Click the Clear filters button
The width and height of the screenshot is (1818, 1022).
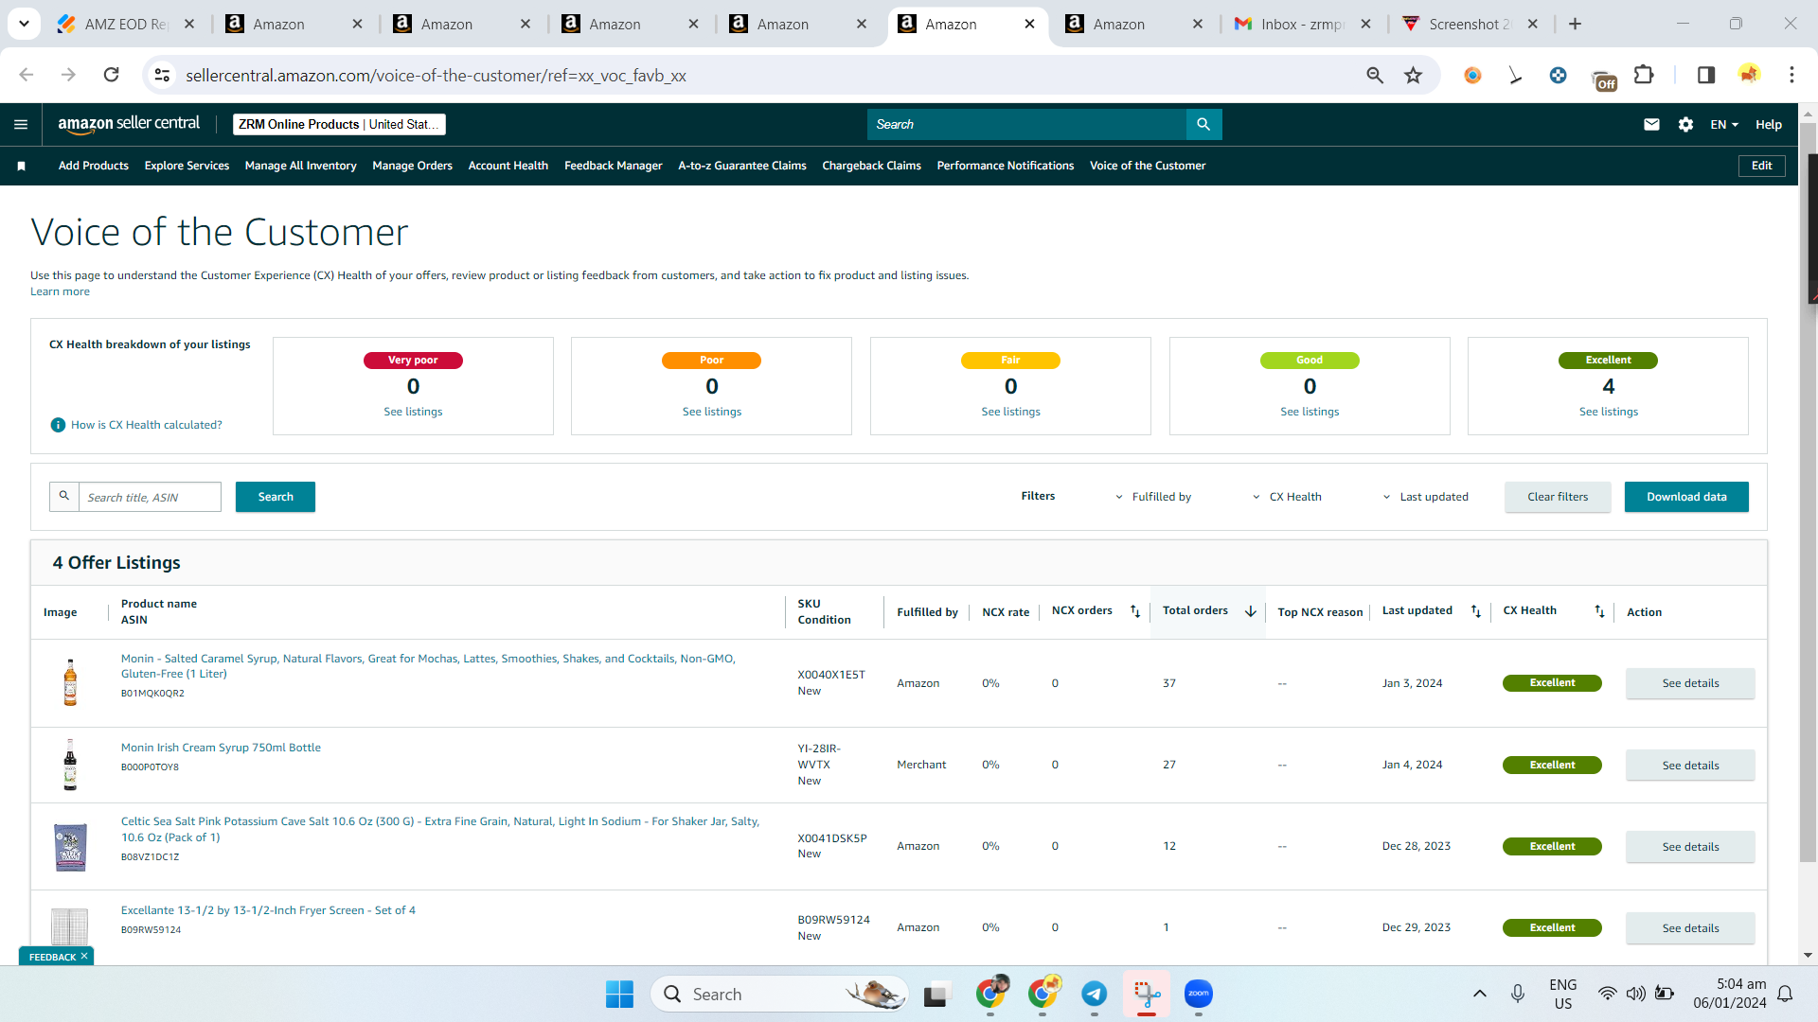tap(1558, 497)
